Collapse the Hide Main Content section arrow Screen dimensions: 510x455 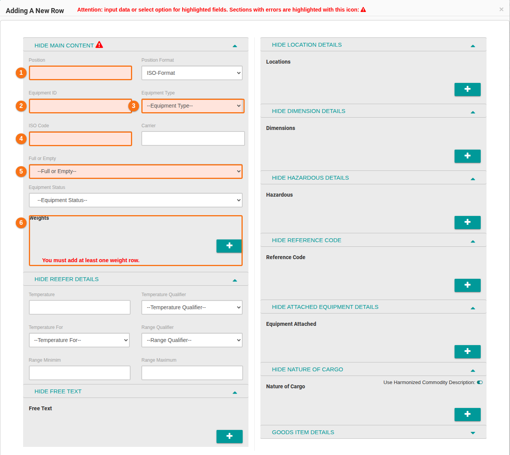click(235, 46)
